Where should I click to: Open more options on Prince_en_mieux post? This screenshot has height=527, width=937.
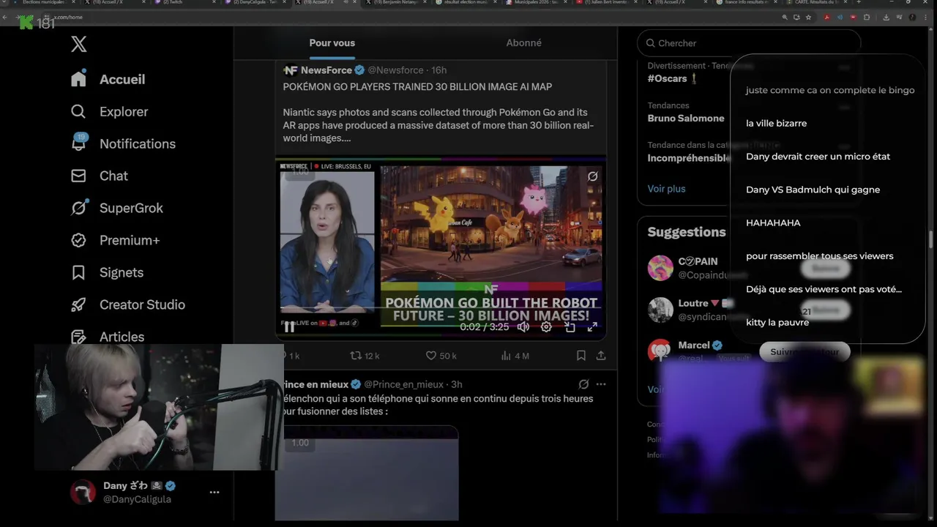601,384
